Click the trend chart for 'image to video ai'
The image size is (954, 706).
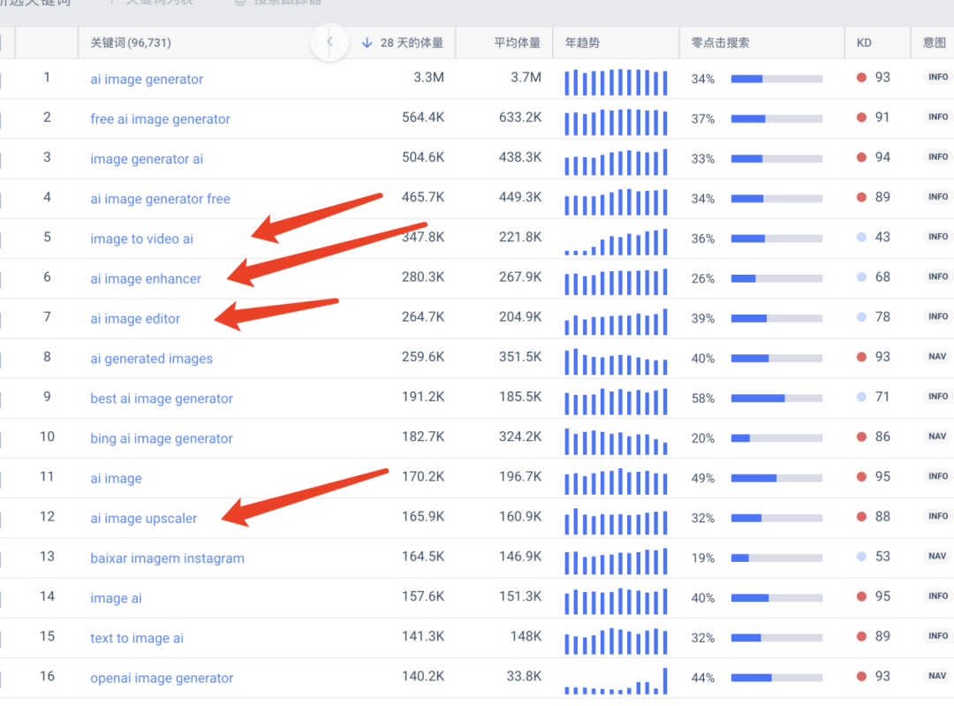pos(616,241)
